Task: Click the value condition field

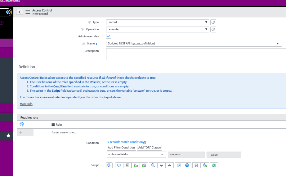Action: tap(224, 155)
